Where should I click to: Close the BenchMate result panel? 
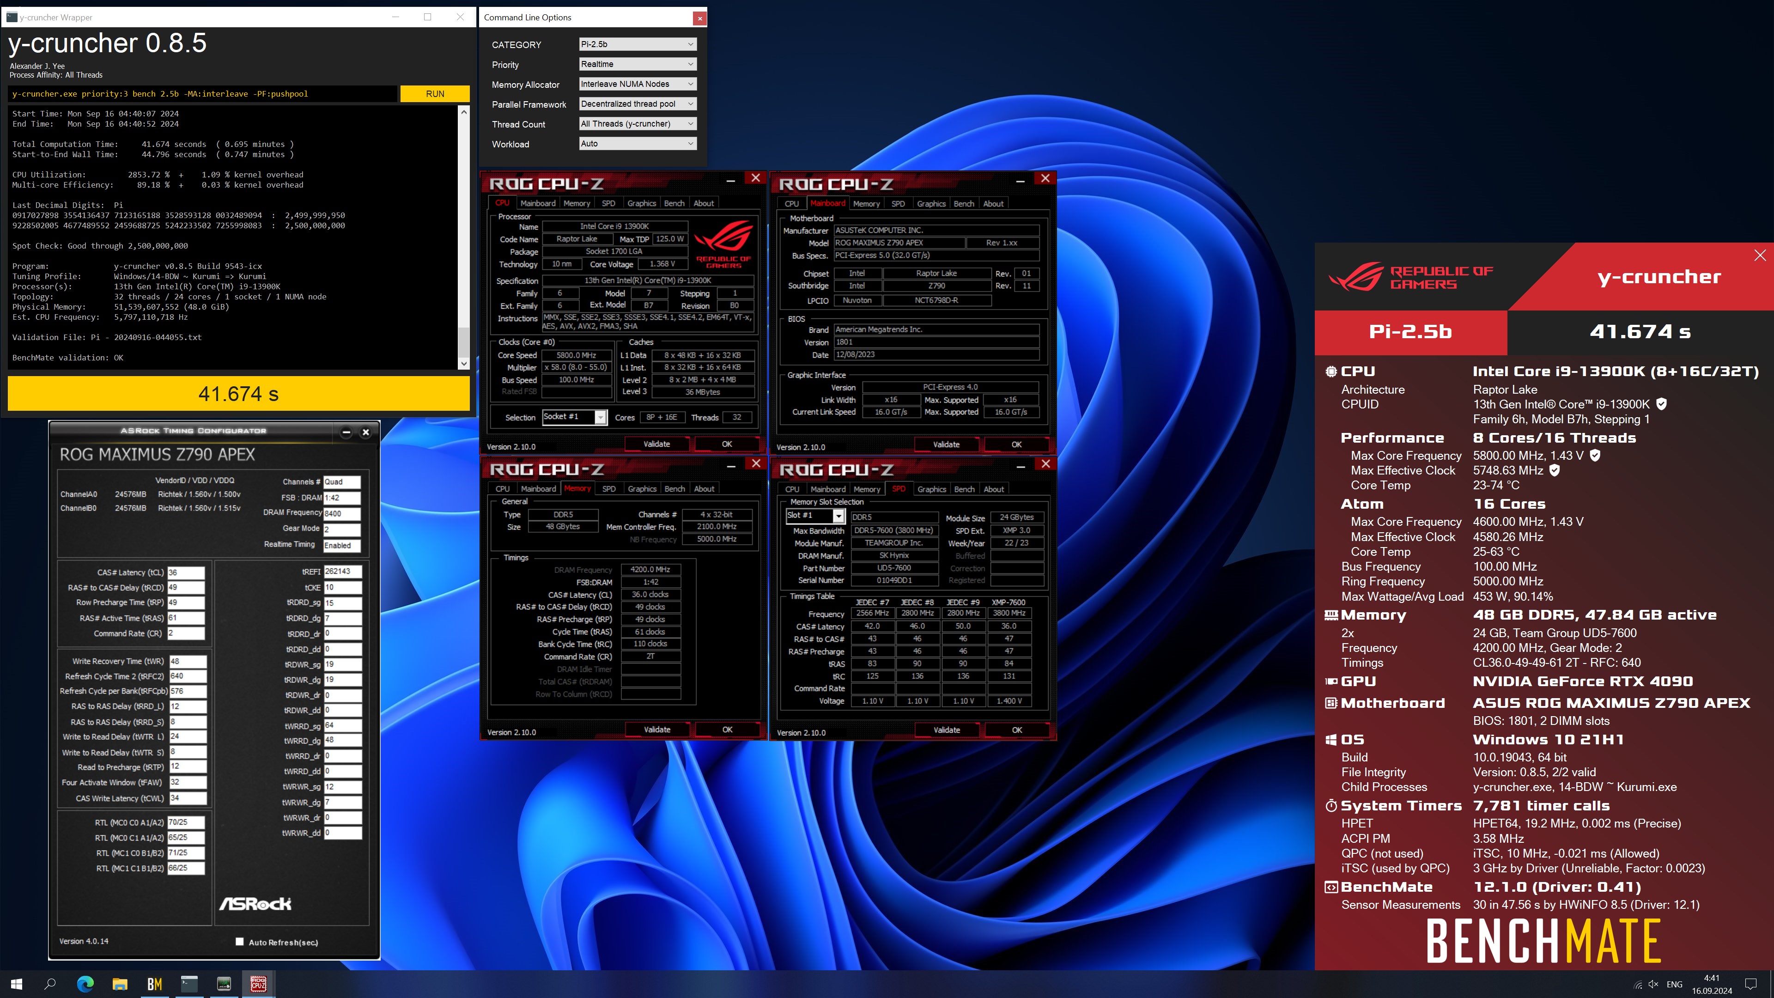click(x=1760, y=256)
